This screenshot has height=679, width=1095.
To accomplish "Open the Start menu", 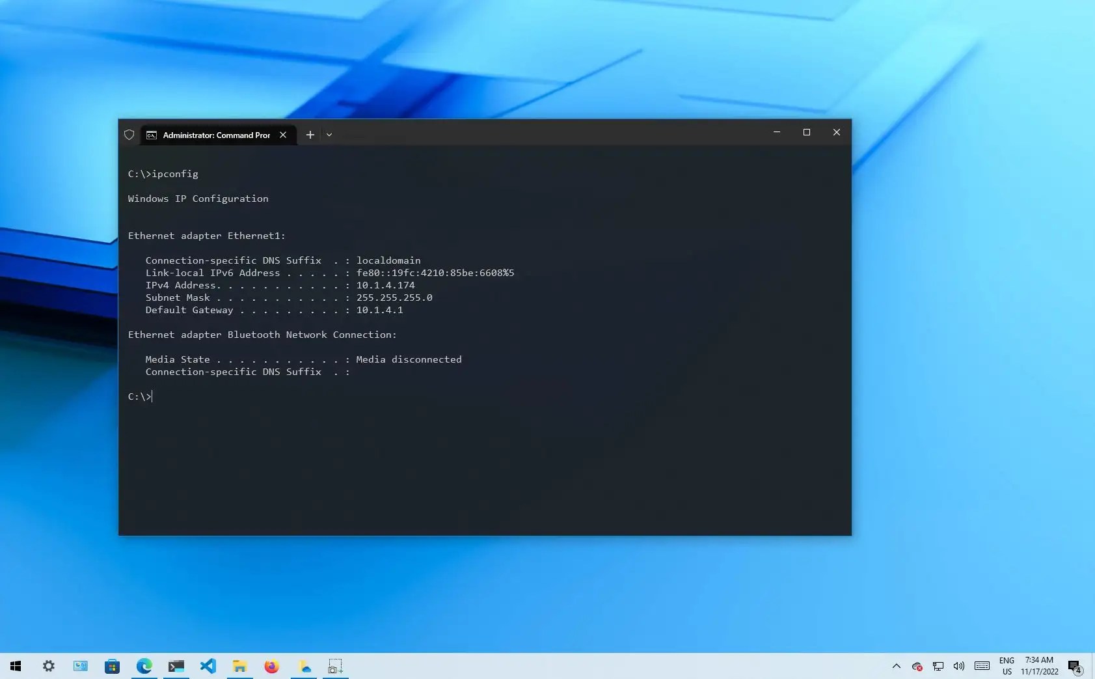I will click(x=14, y=666).
